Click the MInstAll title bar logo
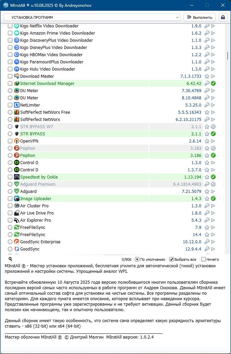Image resolution: width=231 pixels, height=354 pixels. [5, 5]
